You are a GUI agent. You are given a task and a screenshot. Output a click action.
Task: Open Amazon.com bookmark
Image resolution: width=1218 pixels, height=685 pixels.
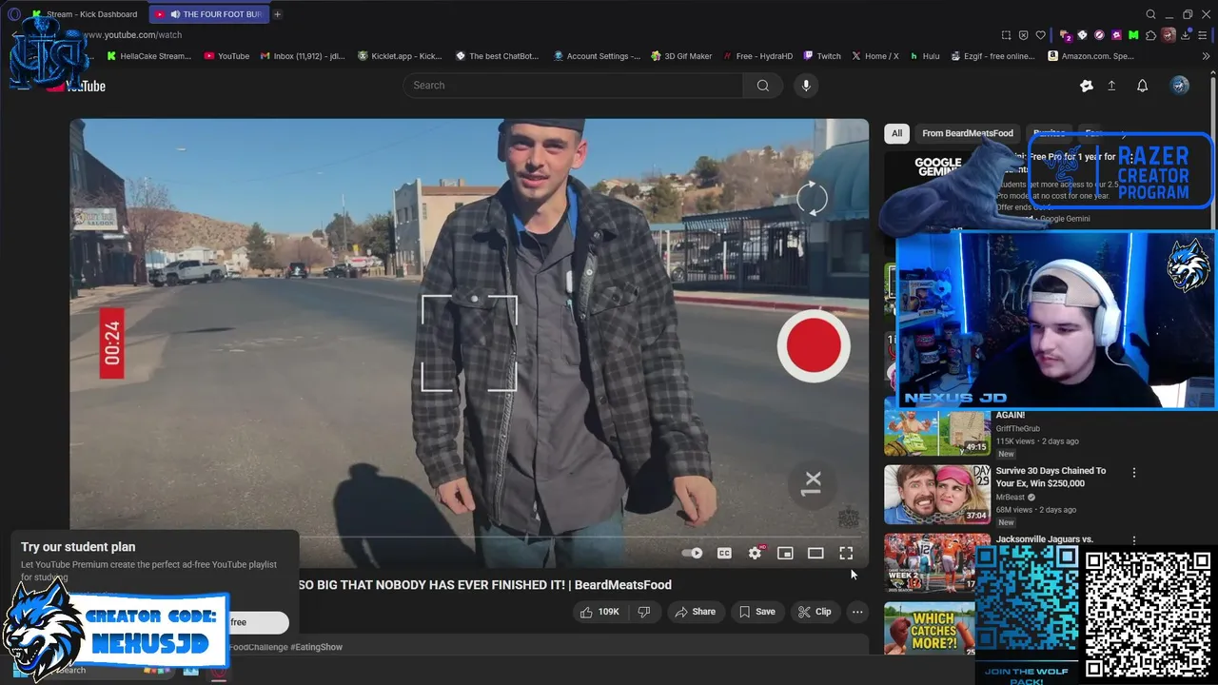1090,56
